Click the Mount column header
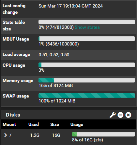Viewport: 137px width, 145px height. (9, 124)
